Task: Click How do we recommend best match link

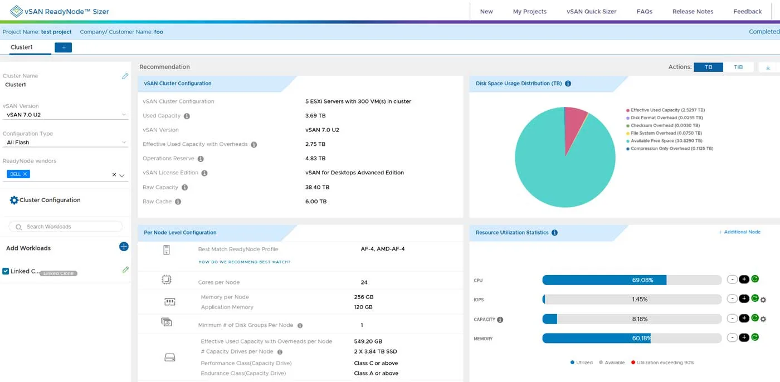Action: (x=245, y=262)
